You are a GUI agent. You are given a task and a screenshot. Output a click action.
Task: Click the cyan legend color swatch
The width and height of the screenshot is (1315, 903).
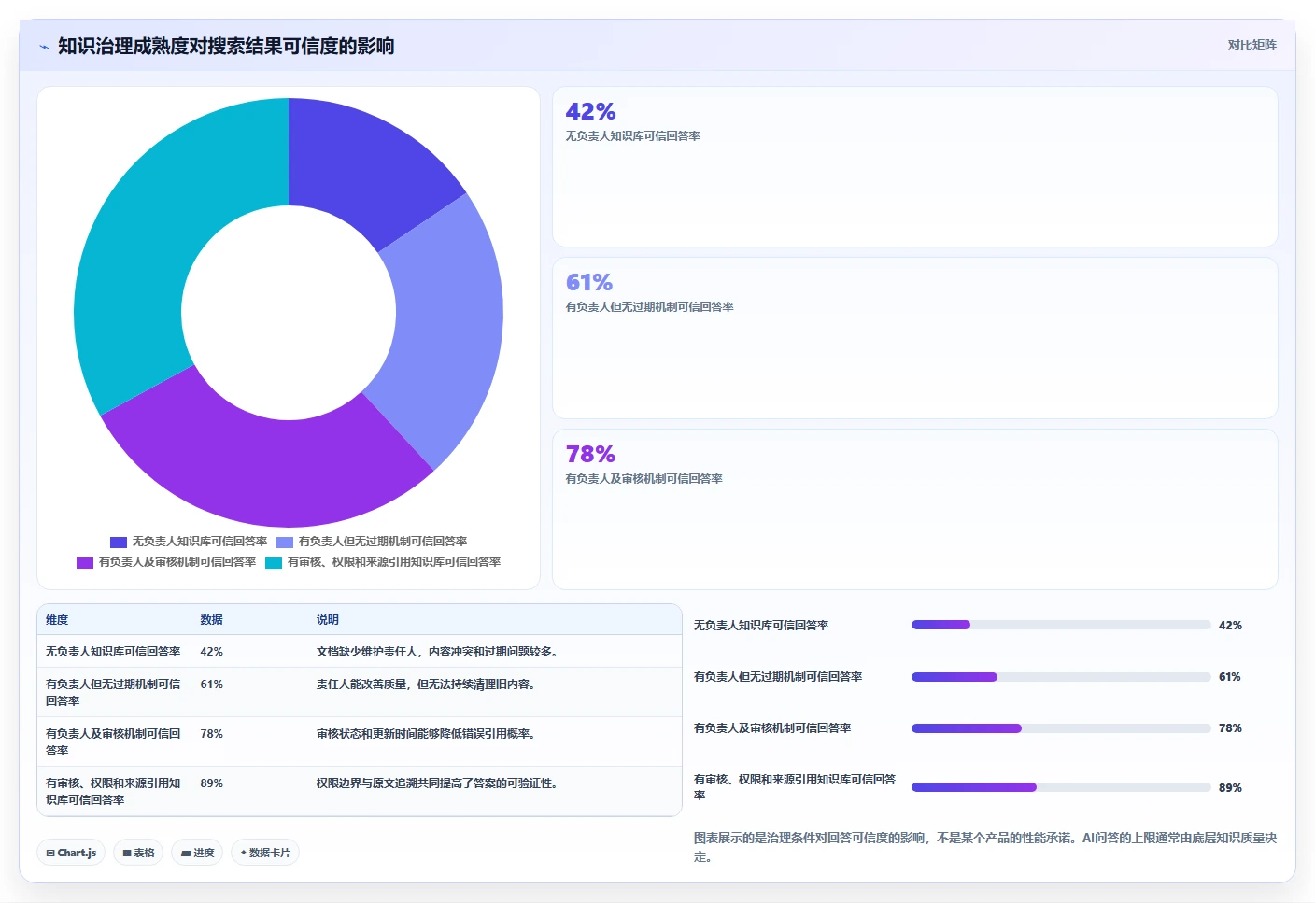[x=274, y=562]
